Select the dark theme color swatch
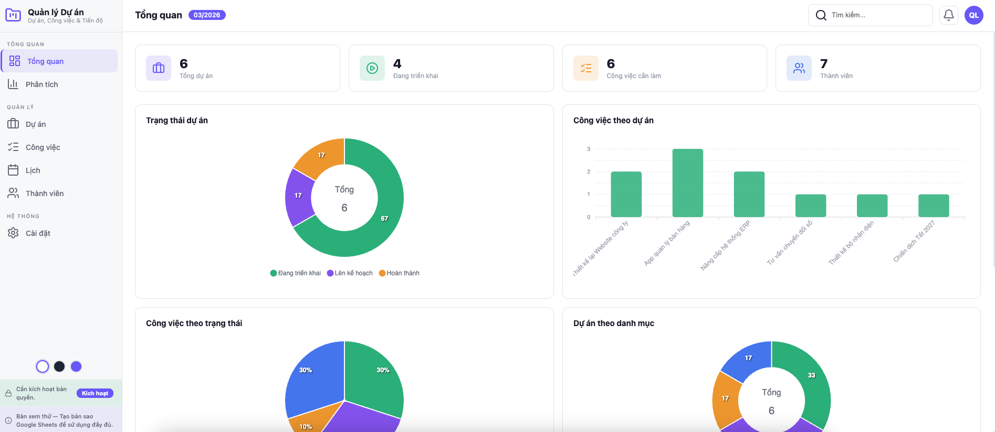 click(59, 366)
